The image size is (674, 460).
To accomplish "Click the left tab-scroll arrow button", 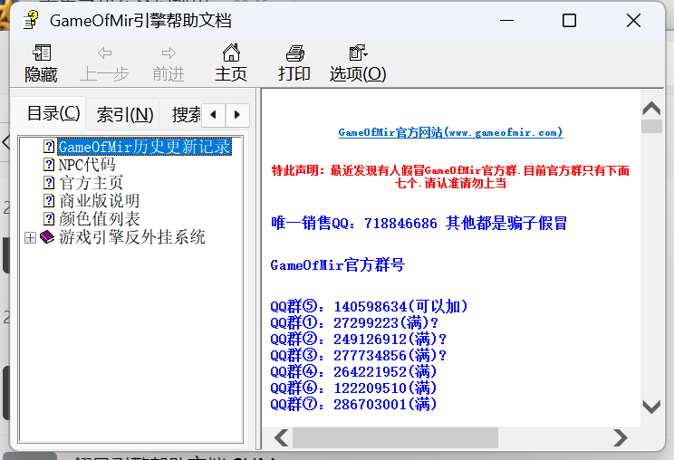I will tap(213, 115).
